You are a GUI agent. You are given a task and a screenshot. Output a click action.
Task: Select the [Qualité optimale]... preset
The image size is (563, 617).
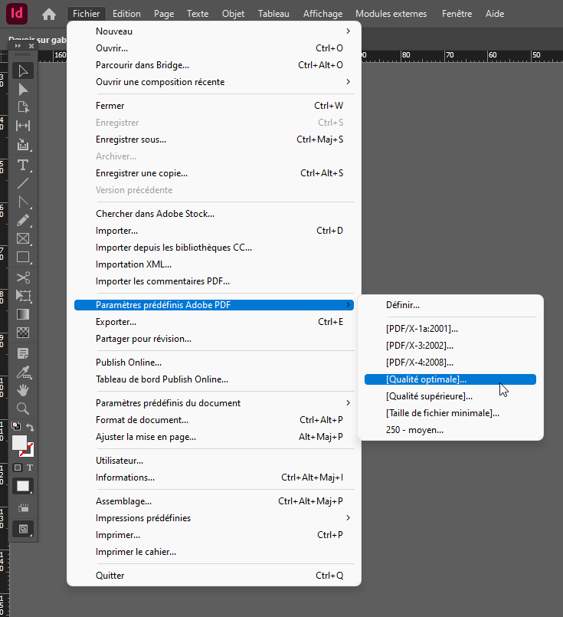pyautogui.click(x=450, y=379)
